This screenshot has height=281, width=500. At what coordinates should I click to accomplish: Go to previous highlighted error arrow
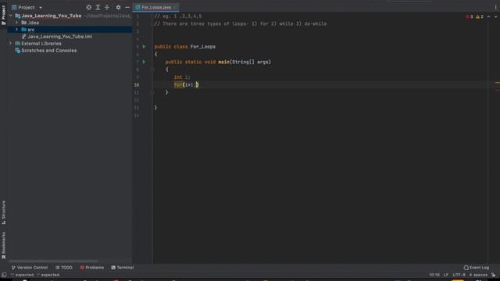(x=488, y=16)
